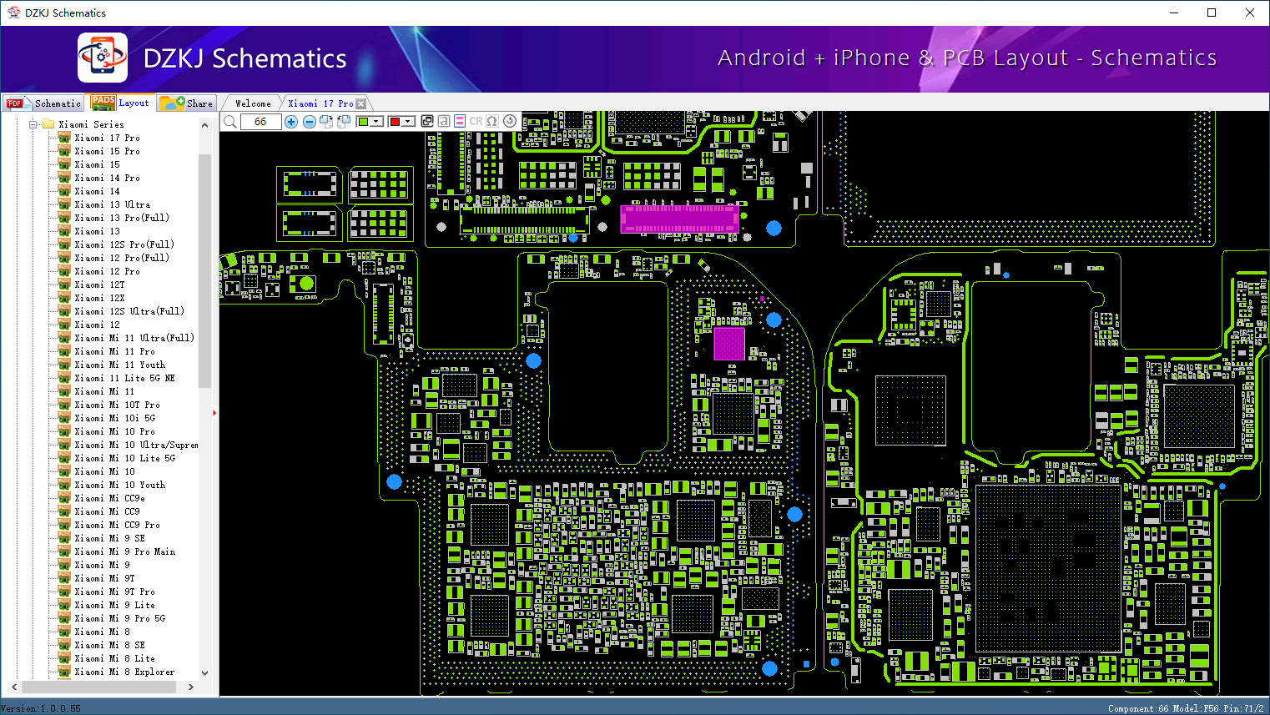Click the tree list scroll up arrow

coord(204,125)
